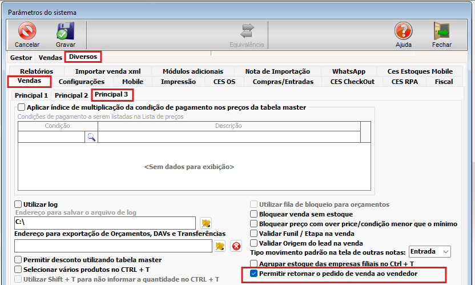This screenshot has height=285, width=475.
Task: Browse folder for export address
Action: click(220, 246)
